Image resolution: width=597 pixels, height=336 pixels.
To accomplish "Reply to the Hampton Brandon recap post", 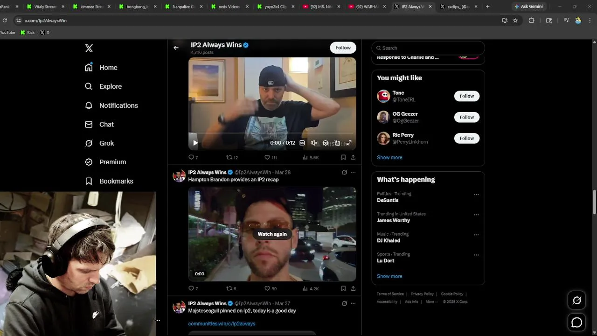I will pos(193,288).
